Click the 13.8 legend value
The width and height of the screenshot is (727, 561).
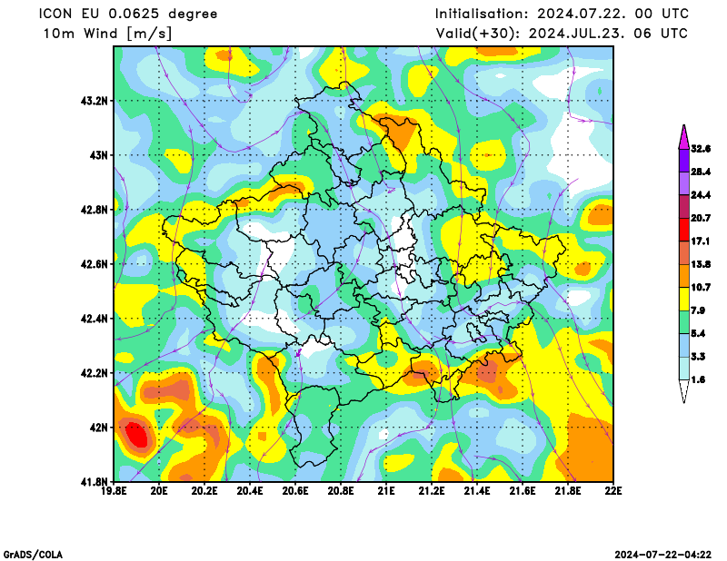(x=701, y=264)
